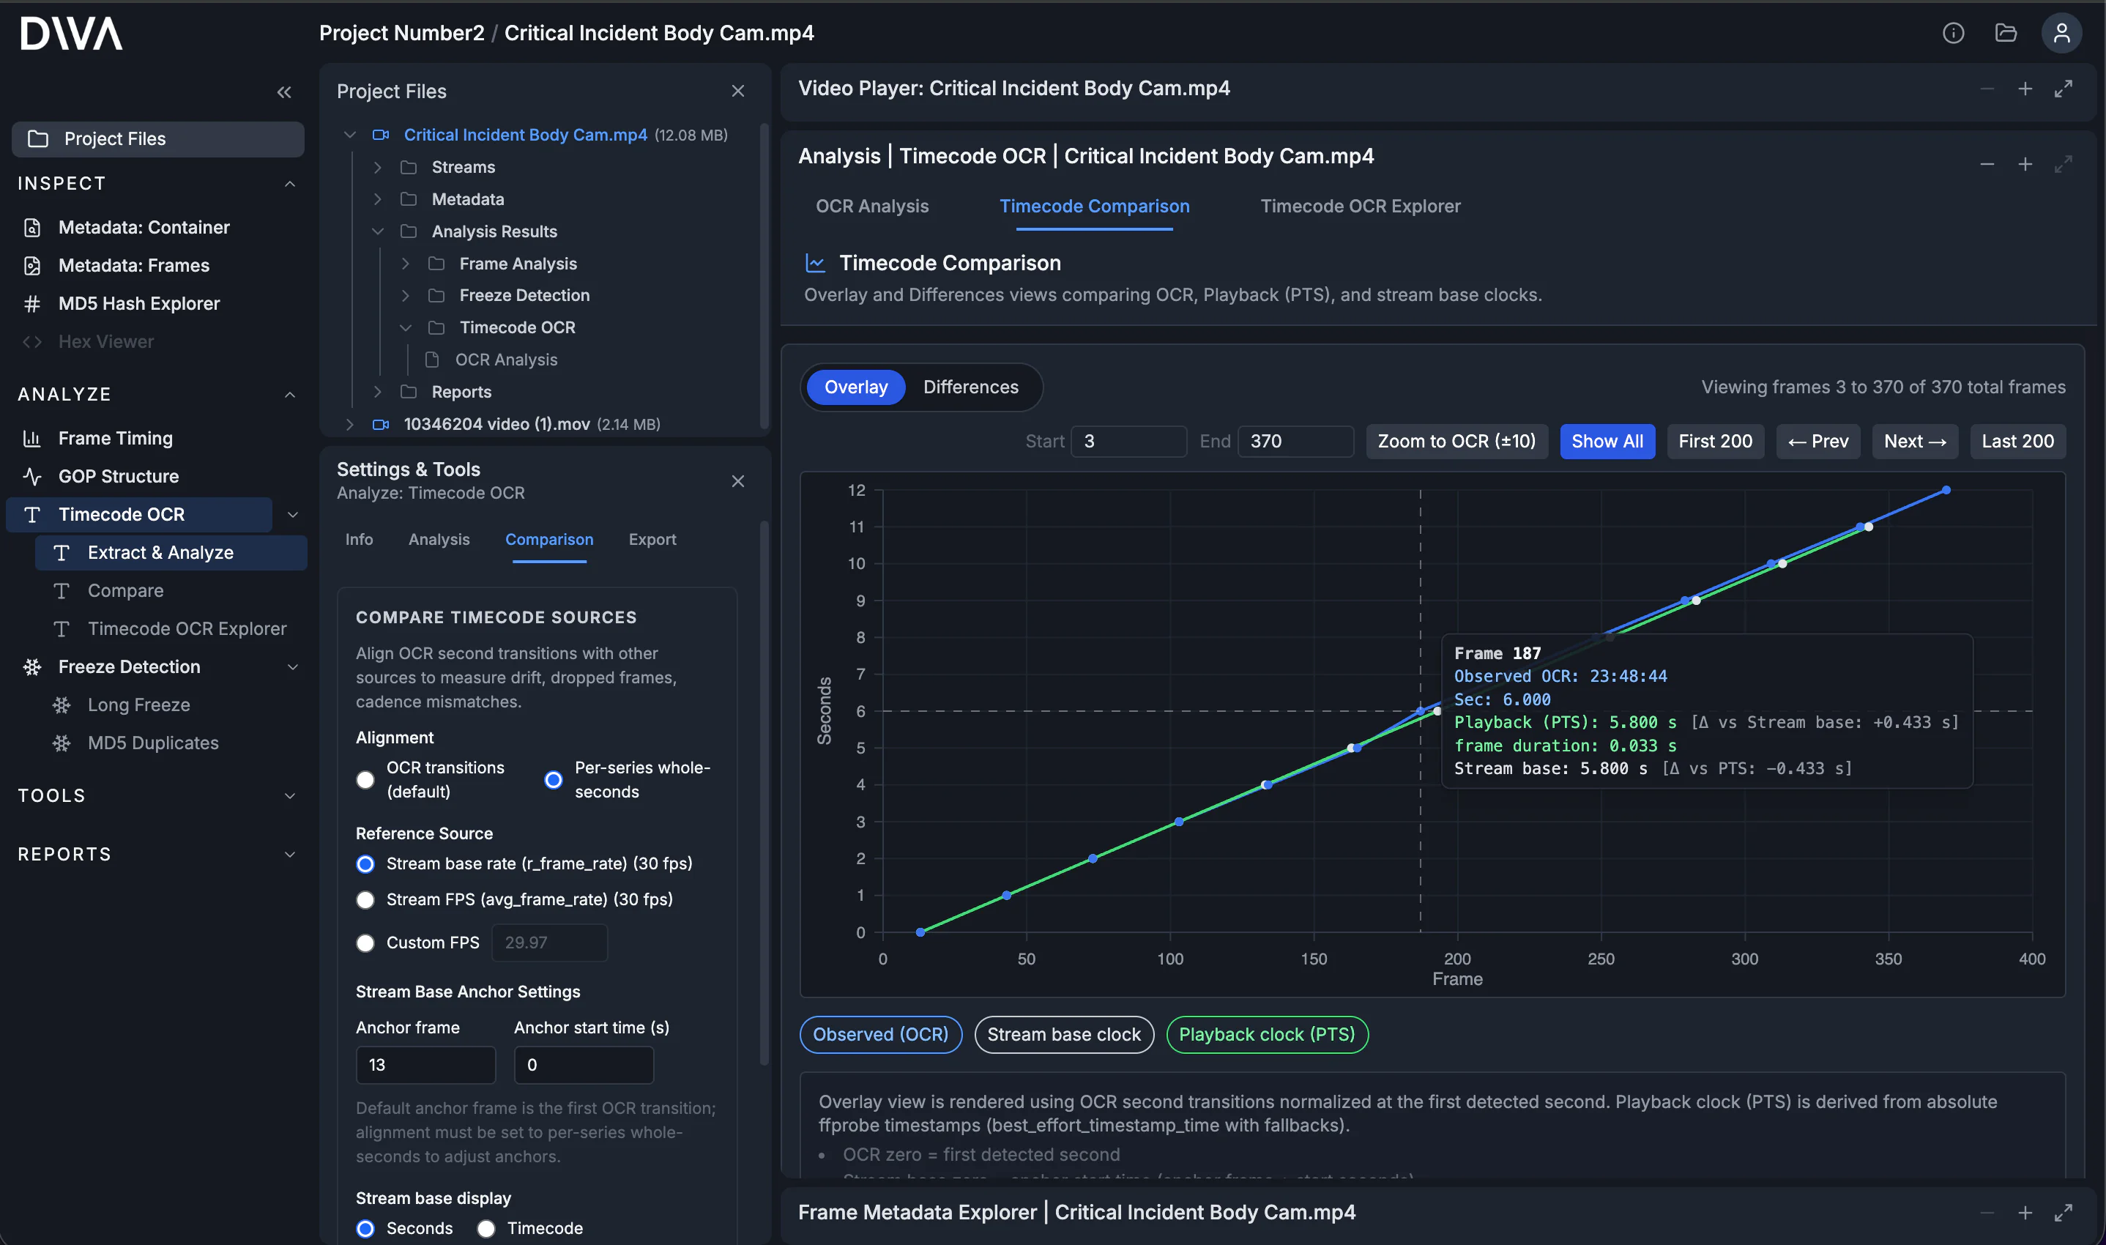
Task: Expand the TOOLS sidebar section
Action: coord(289,795)
